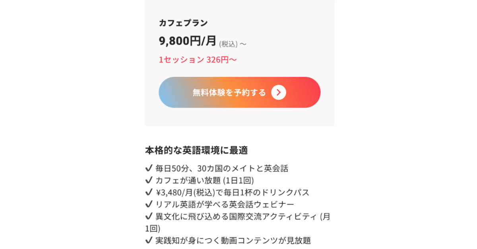The height and width of the screenshot is (249, 477).
Task: Click the 本格的な英語環境に最適 heading
Action: pyautogui.click(x=196, y=150)
